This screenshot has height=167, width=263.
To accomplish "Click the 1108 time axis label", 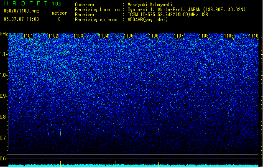I will coord(204,36).
